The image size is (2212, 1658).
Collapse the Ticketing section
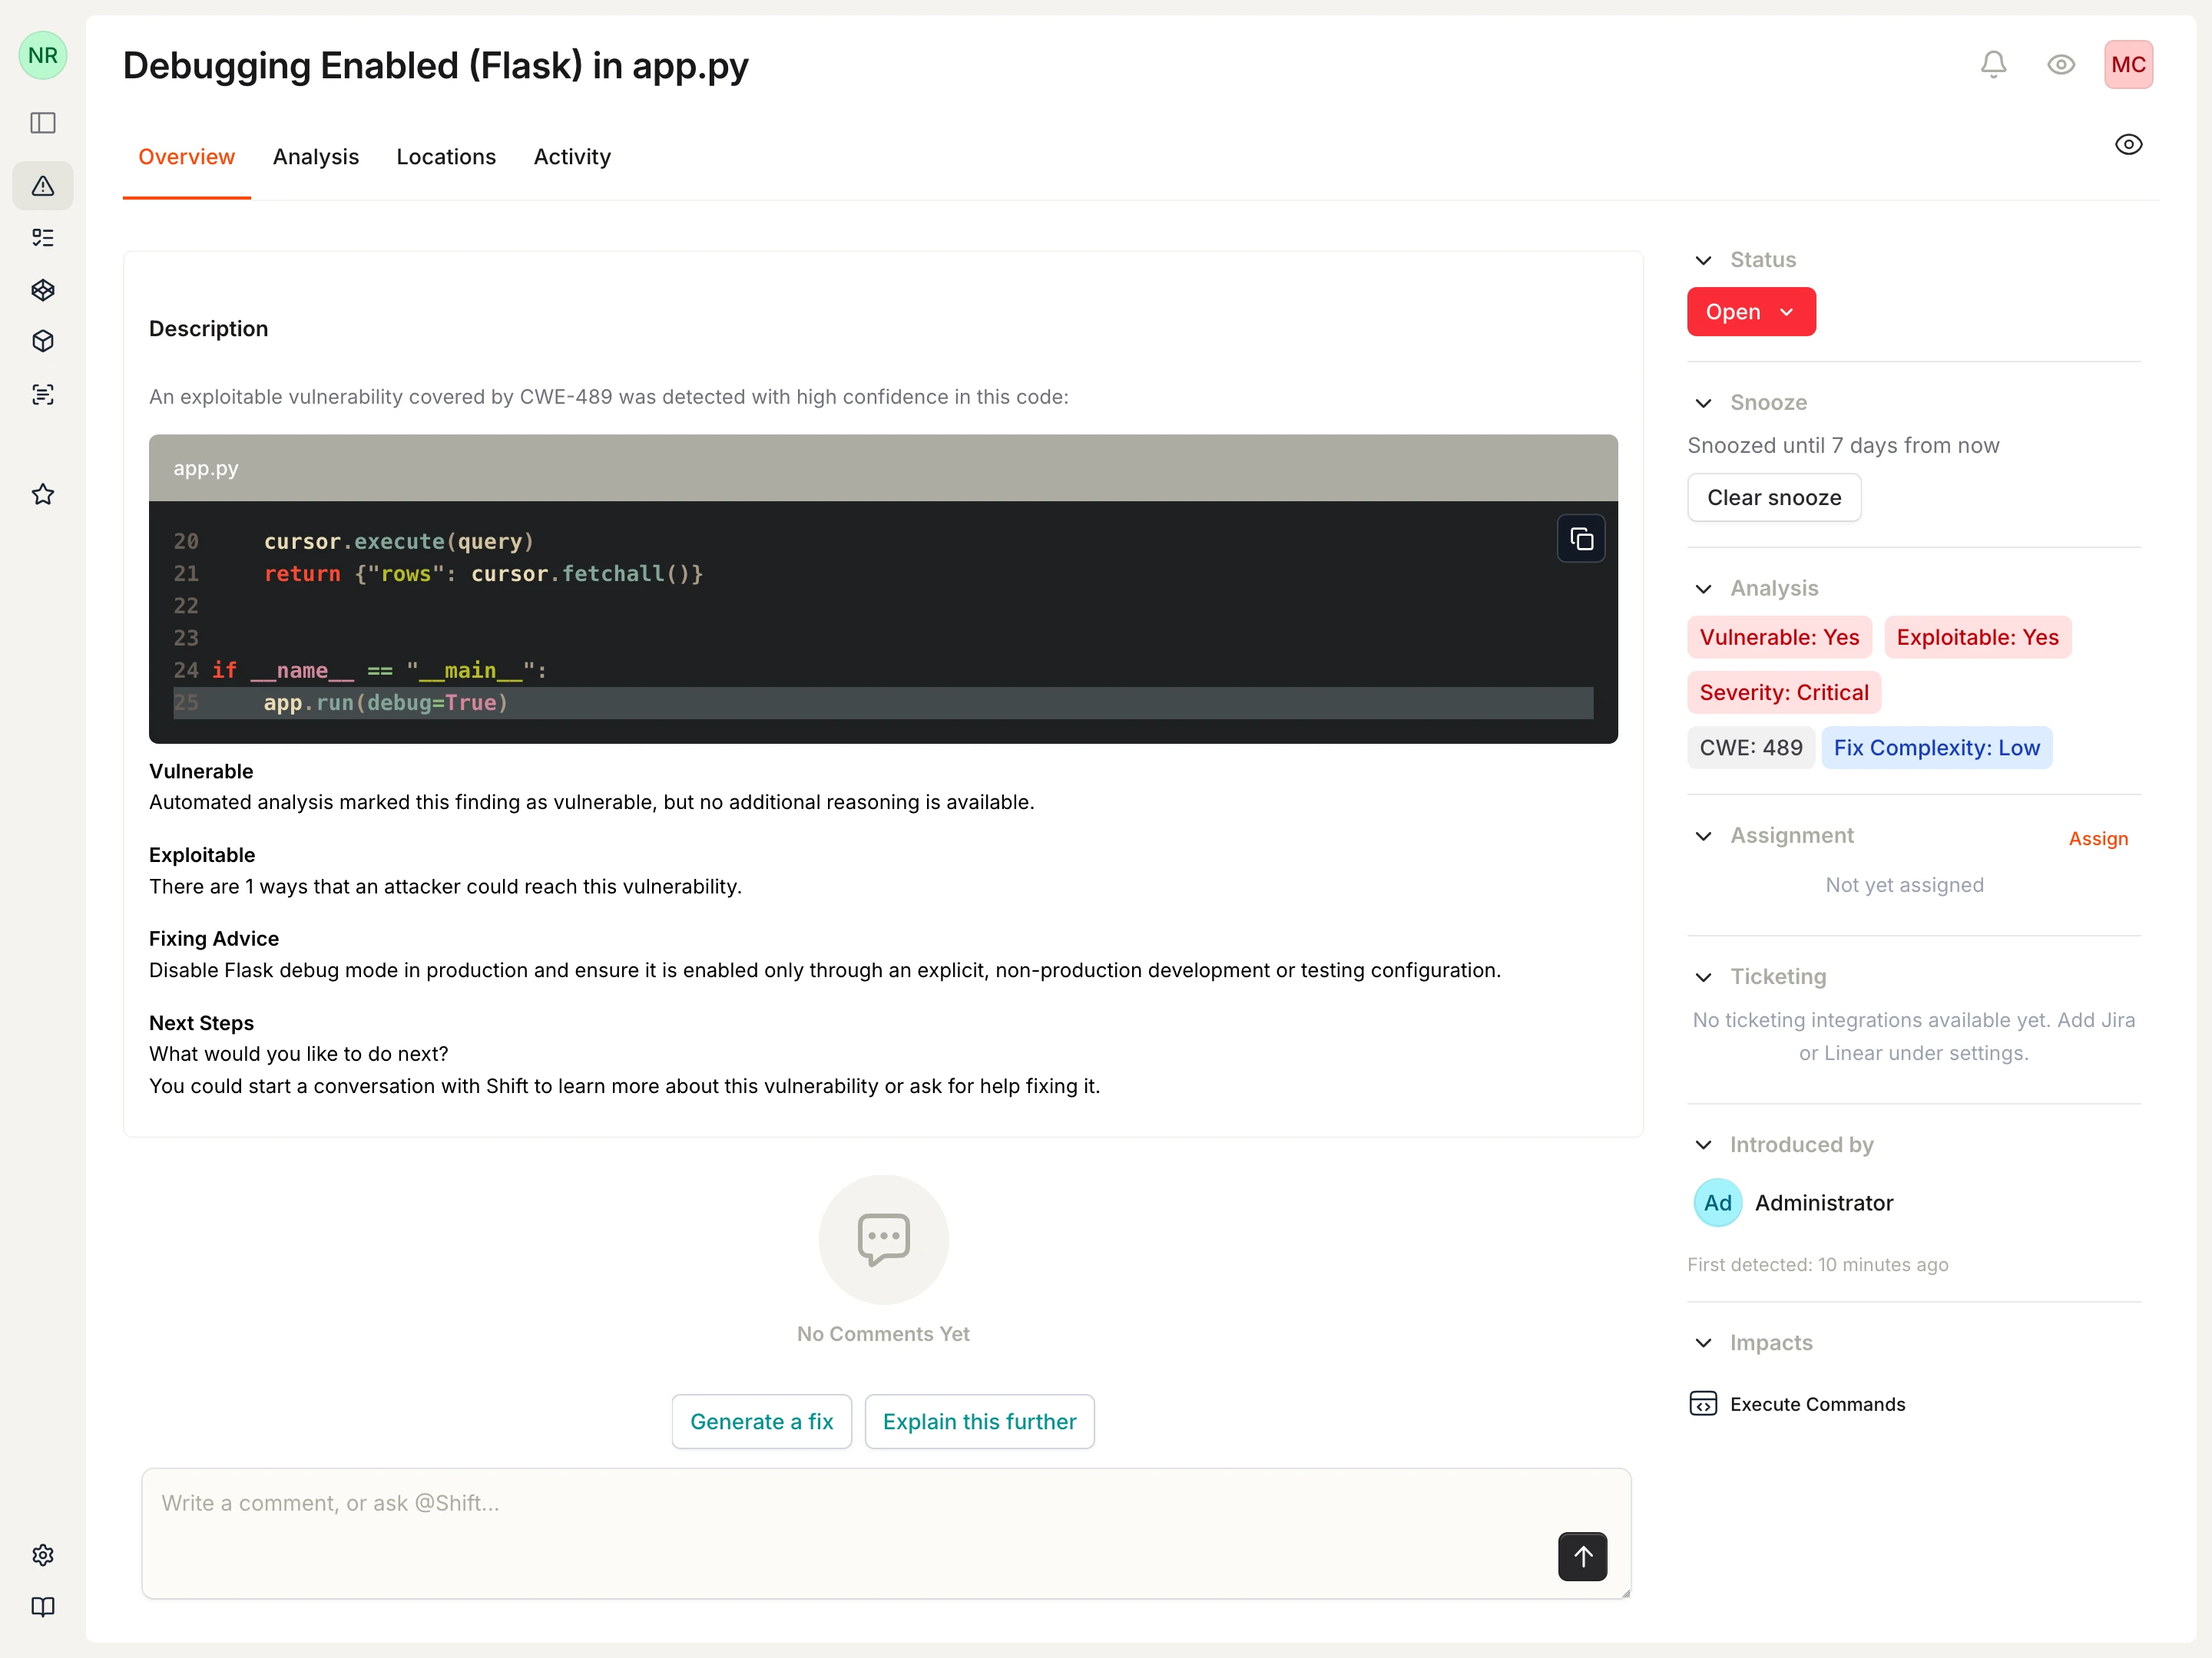(x=1704, y=977)
